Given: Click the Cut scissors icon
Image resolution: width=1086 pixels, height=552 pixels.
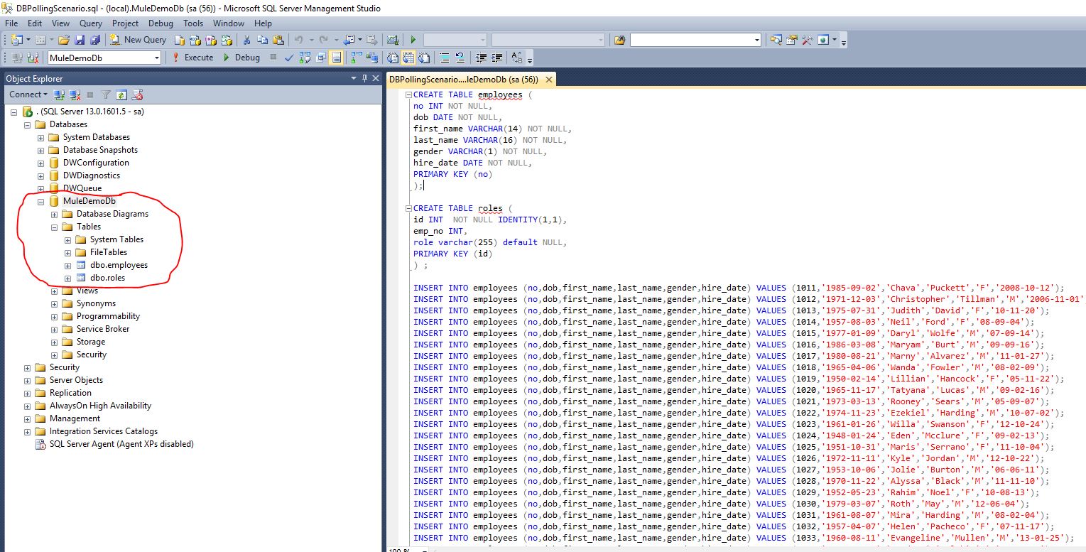Looking at the screenshot, I should pos(246,40).
